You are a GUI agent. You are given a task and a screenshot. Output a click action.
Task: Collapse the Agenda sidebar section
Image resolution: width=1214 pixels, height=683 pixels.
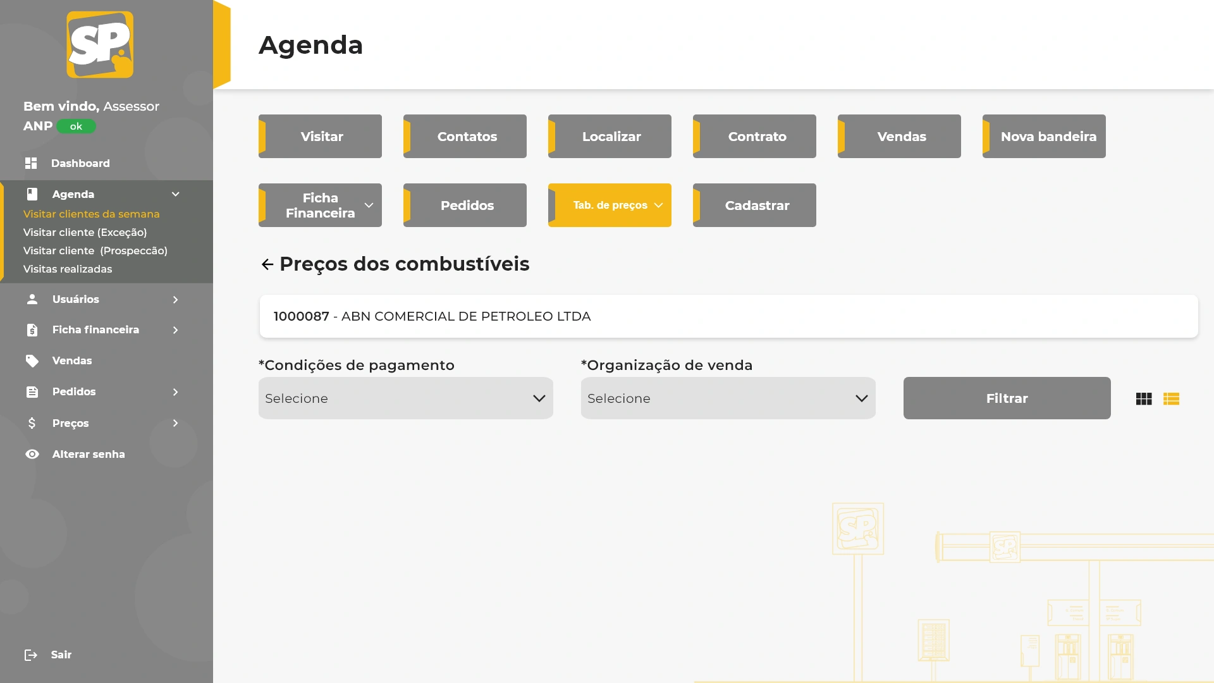pos(176,194)
